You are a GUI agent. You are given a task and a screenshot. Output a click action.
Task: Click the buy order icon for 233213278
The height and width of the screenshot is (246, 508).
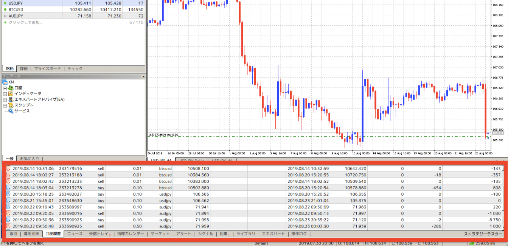pyautogui.click(x=8, y=188)
